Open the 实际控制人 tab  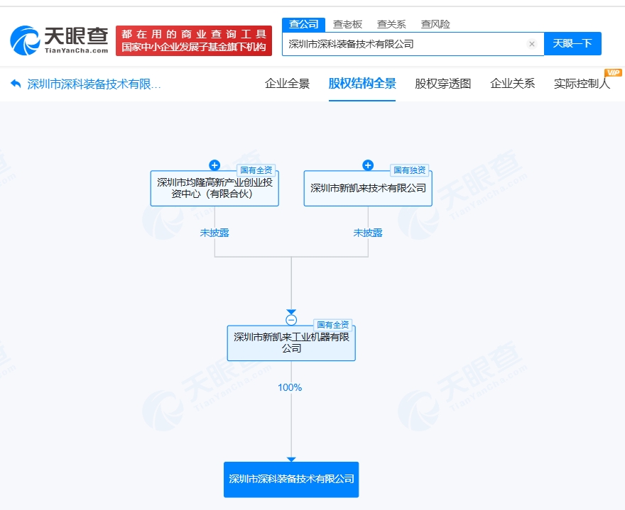(581, 84)
